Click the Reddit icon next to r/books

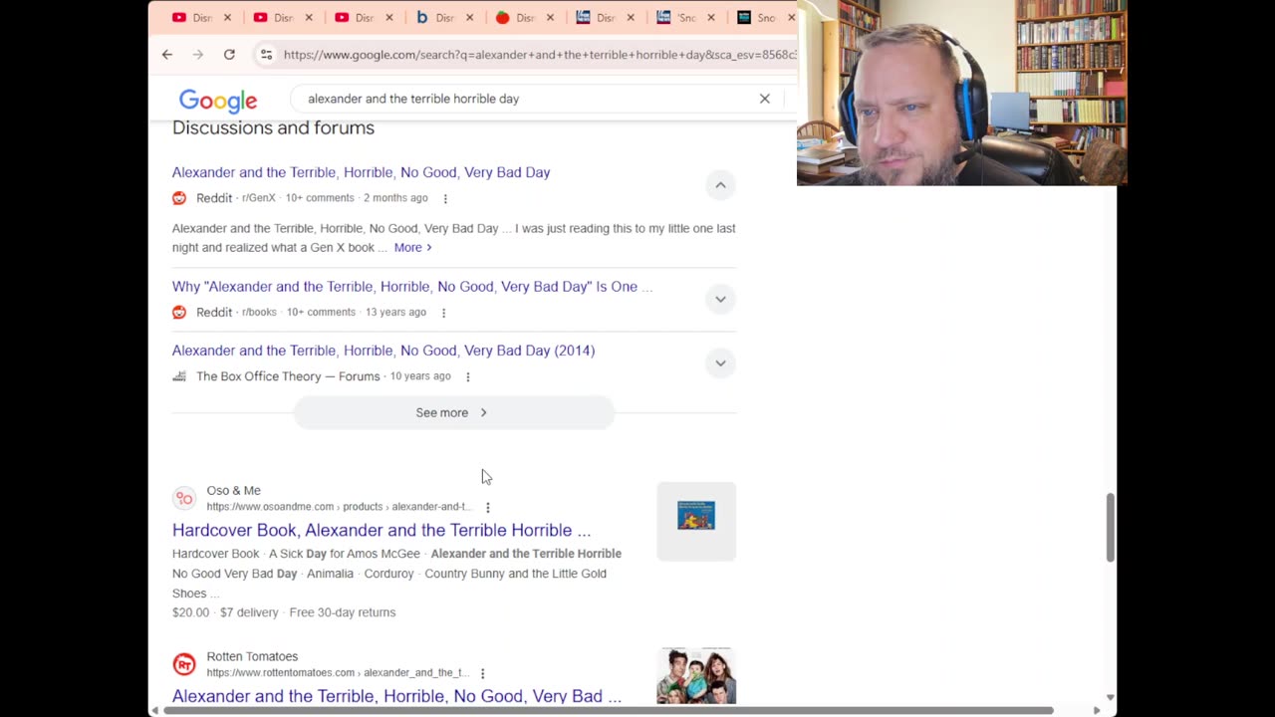click(179, 312)
